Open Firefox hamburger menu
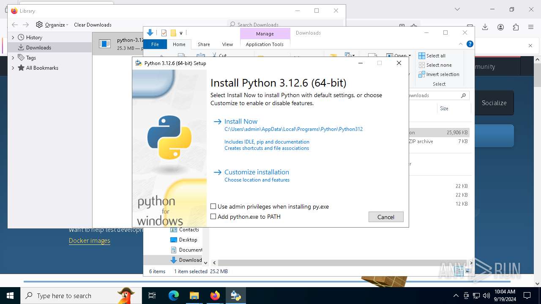541x304 pixels. (x=531, y=27)
